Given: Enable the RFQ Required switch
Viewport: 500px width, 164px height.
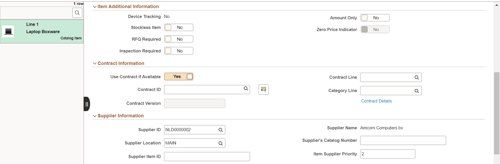Looking at the screenshot, I should click(x=179, y=39).
